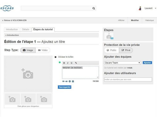157x117 pixels.
Task: Open the Historique tab
Action: (x=149, y=20)
